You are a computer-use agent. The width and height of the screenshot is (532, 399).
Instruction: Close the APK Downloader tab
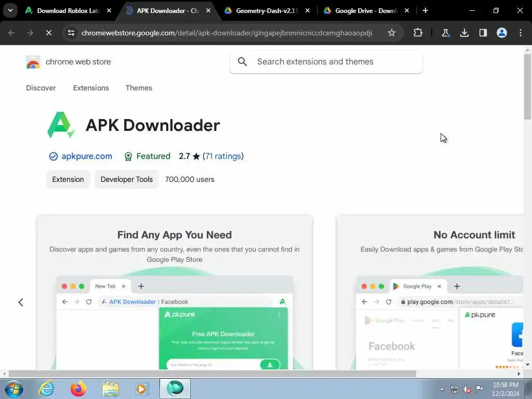[208, 10]
